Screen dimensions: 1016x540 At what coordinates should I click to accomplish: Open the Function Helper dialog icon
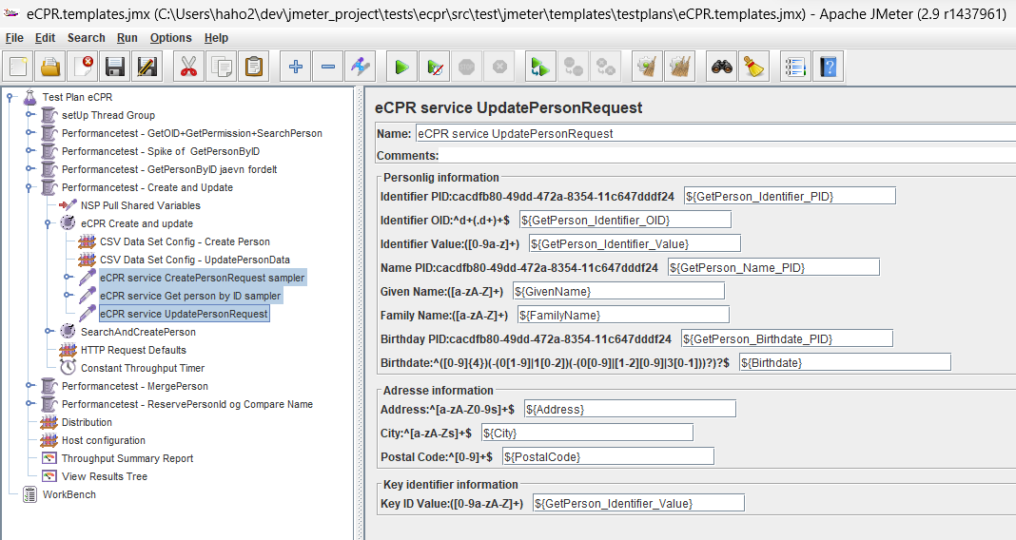796,67
